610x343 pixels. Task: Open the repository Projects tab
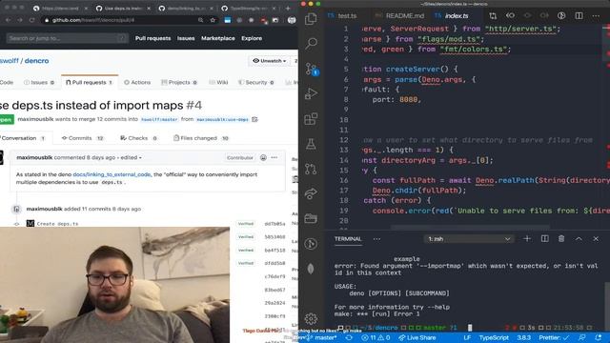click(x=179, y=83)
